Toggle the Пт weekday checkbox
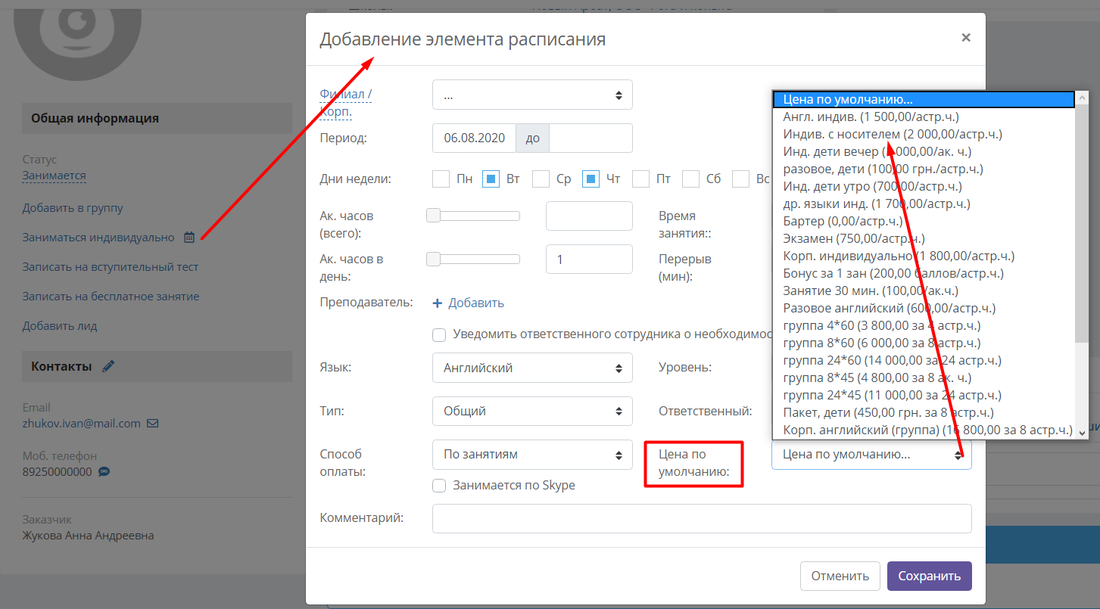The height and width of the screenshot is (609, 1100). point(640,179)
